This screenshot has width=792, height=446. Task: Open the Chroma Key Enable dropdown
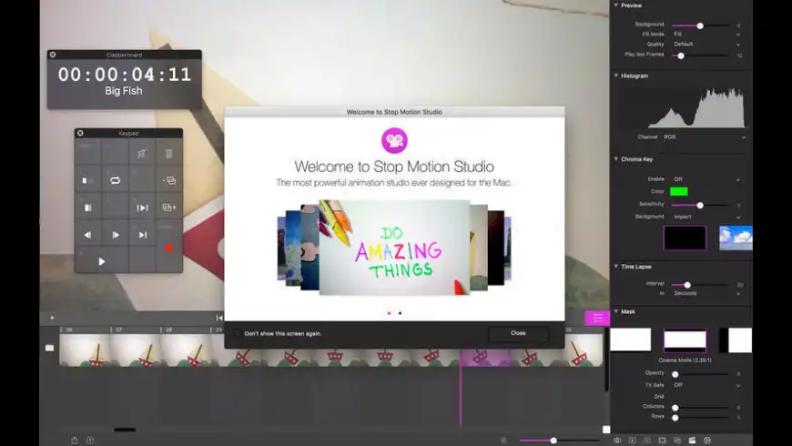[706, 179]
